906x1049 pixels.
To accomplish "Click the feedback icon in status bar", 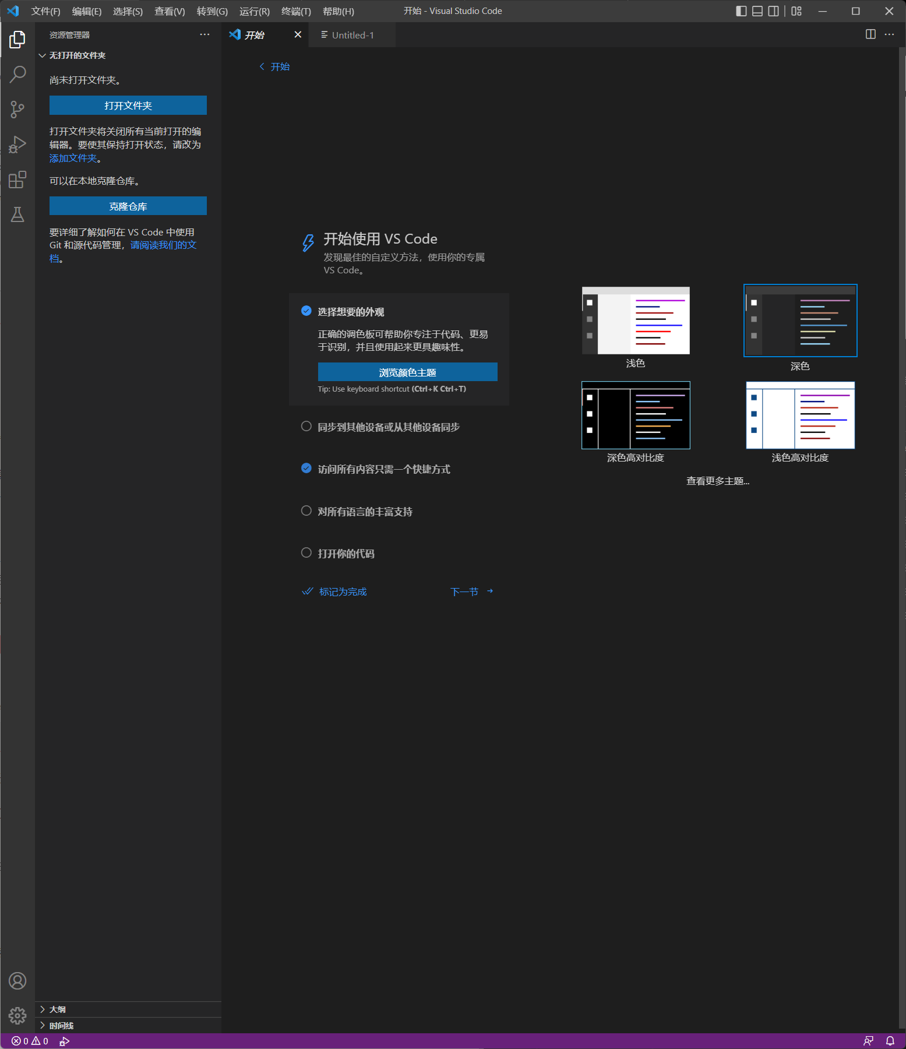I will pos(868,1041).
